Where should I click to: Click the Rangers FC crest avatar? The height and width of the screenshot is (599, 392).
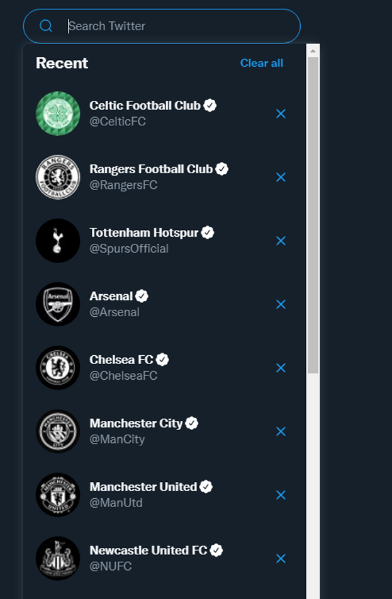(x=58, y=178)
